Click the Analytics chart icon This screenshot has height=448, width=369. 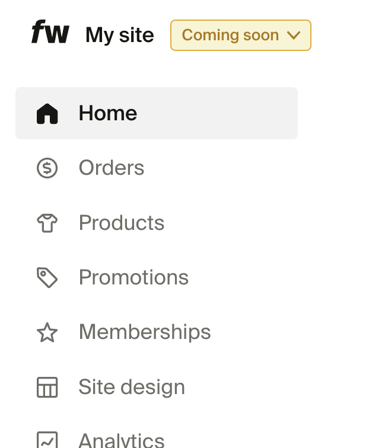click(47, 440)
